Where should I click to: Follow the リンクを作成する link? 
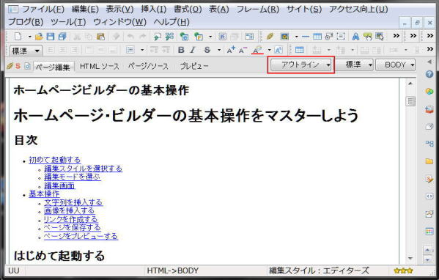[x=71, y=219]
